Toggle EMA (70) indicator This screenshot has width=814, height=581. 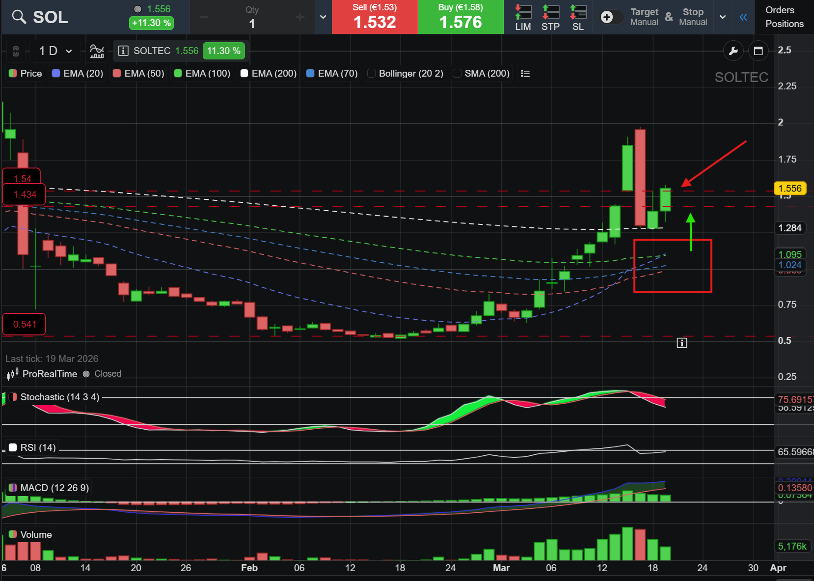[x=332, y=73]
